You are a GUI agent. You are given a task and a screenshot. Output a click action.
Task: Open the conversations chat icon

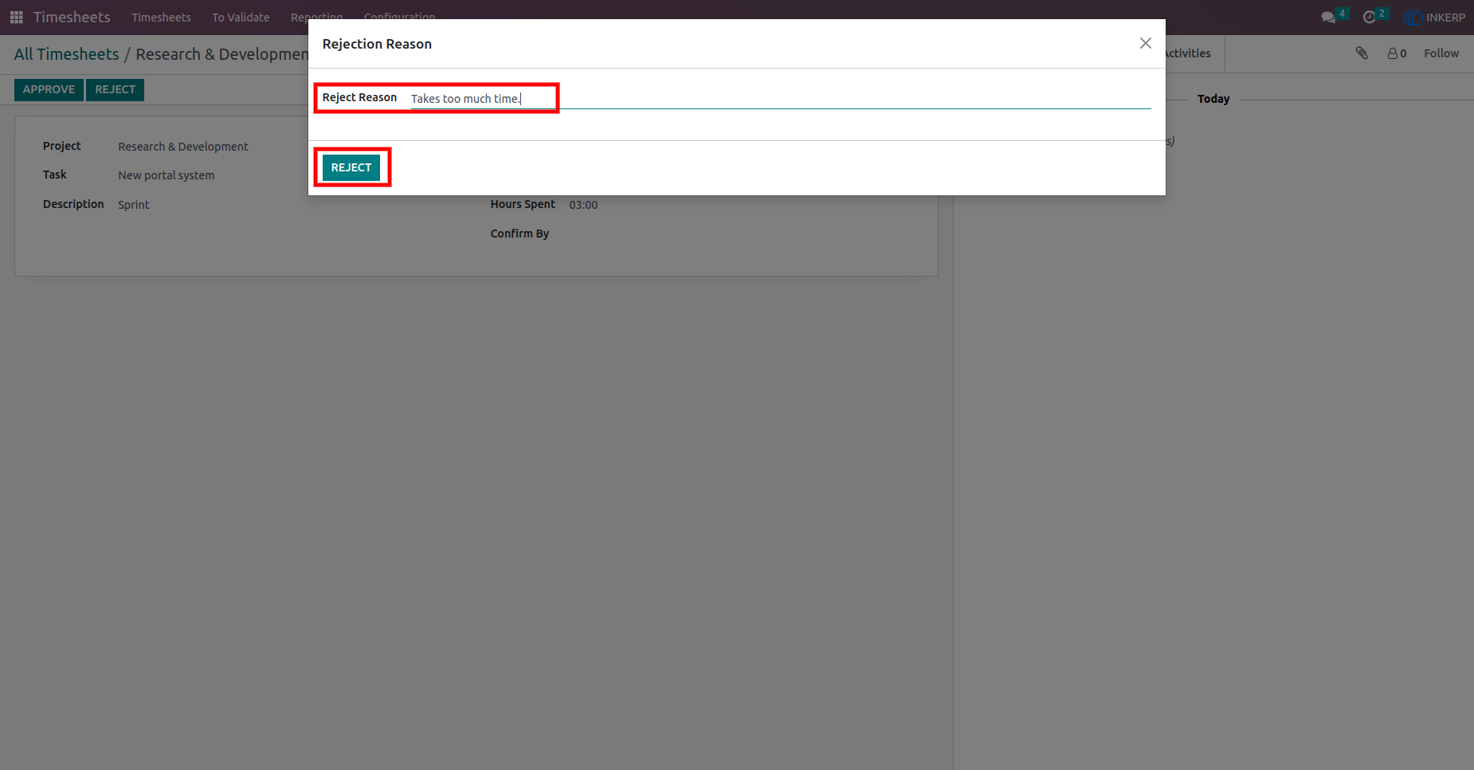[1328, 17]
